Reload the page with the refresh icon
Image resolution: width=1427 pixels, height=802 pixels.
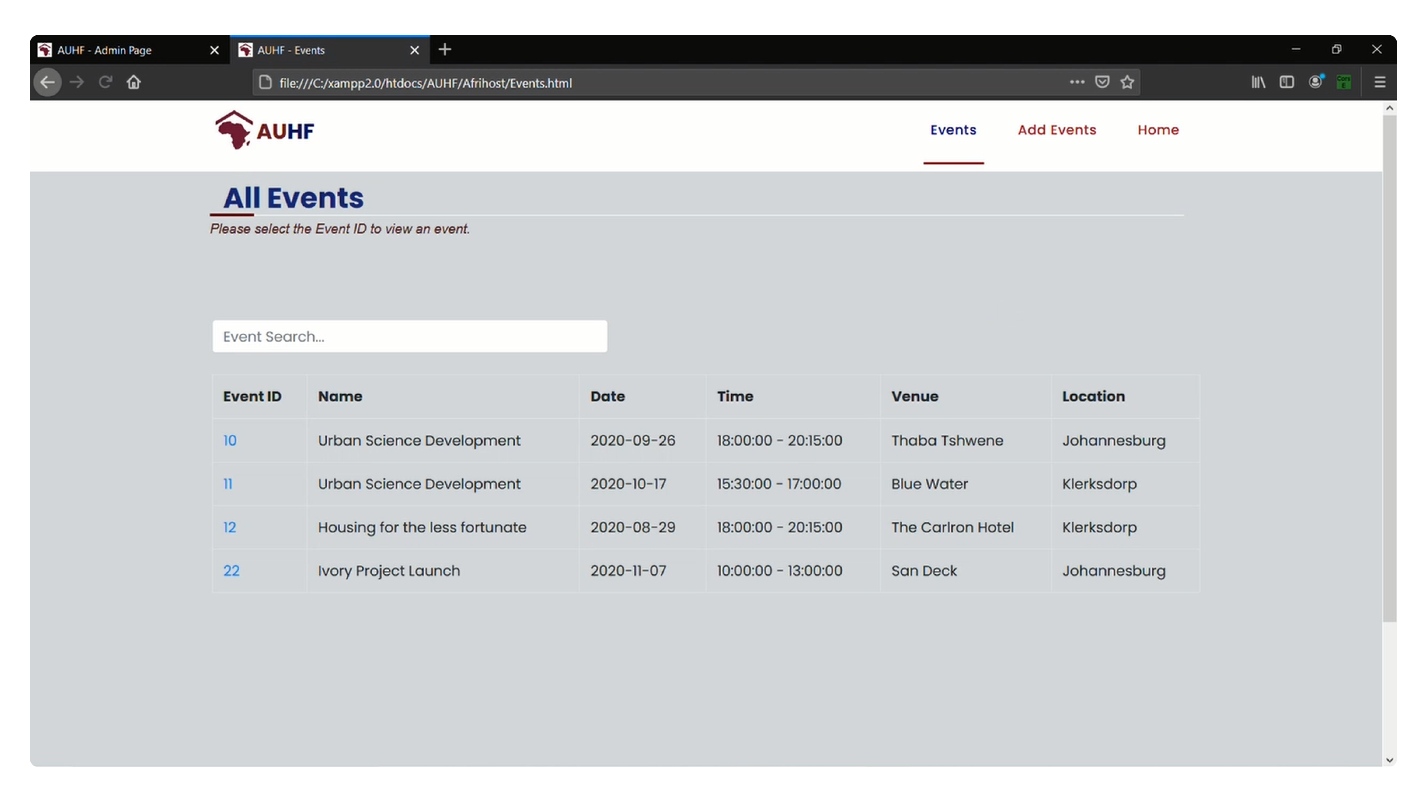pyautogui.click(x=105, y=82)
